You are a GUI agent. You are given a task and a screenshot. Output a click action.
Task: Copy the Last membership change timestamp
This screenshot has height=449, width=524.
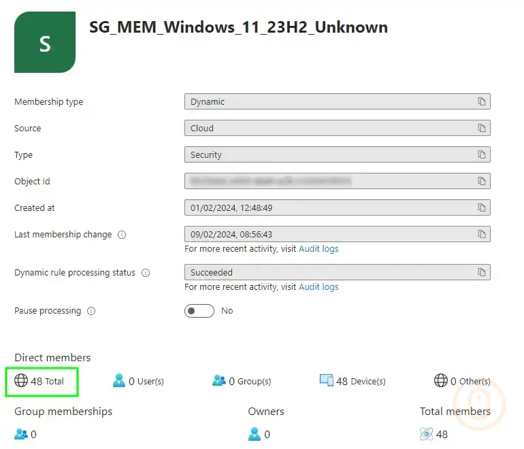[x=482, y=234]
